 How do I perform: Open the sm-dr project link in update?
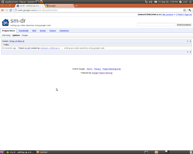pos(27,48)
